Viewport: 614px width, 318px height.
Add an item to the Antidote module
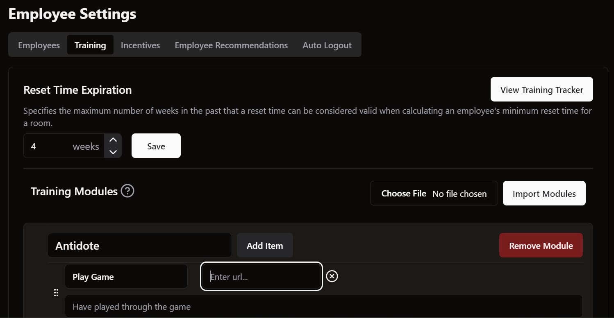coord(265,246)
